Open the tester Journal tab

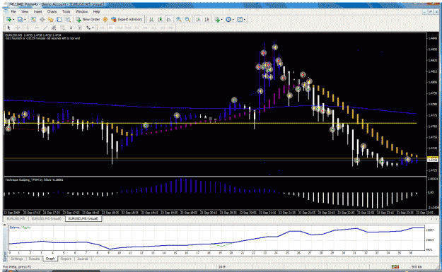point(83,259)
